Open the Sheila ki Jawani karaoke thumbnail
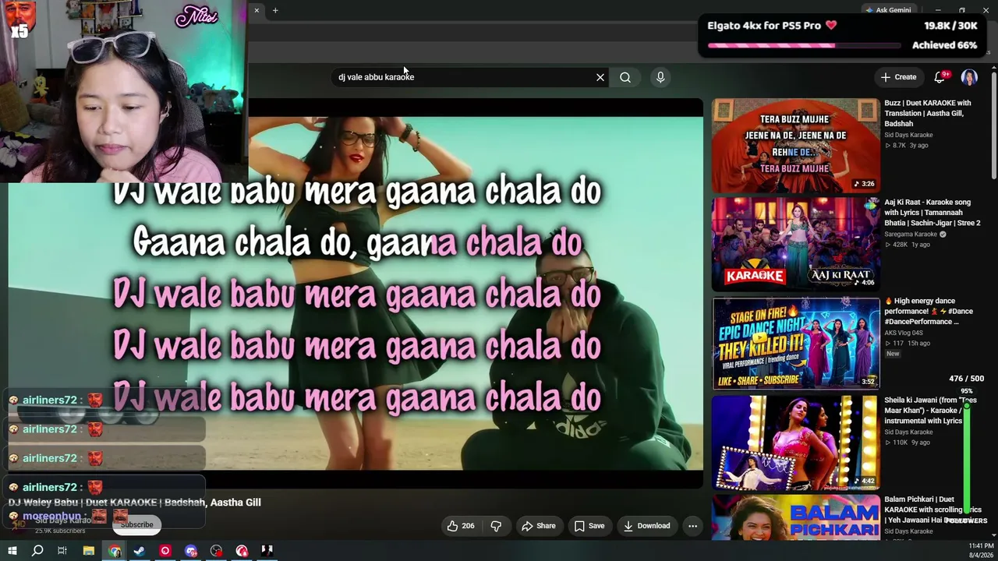This screenshot has height=561, width=998. click(795, 443)
